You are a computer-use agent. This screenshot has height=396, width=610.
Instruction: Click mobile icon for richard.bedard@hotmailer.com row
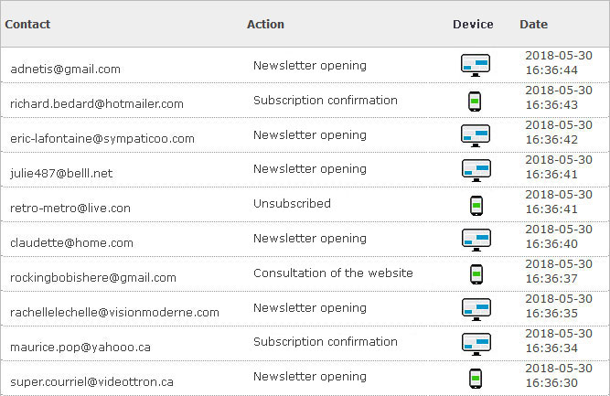tap(475, 102)
